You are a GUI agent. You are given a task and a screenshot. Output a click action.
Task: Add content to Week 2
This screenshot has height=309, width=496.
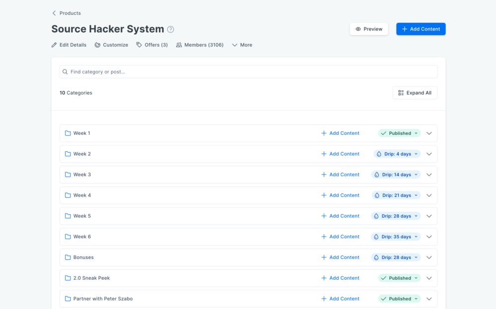click(340, 154)
